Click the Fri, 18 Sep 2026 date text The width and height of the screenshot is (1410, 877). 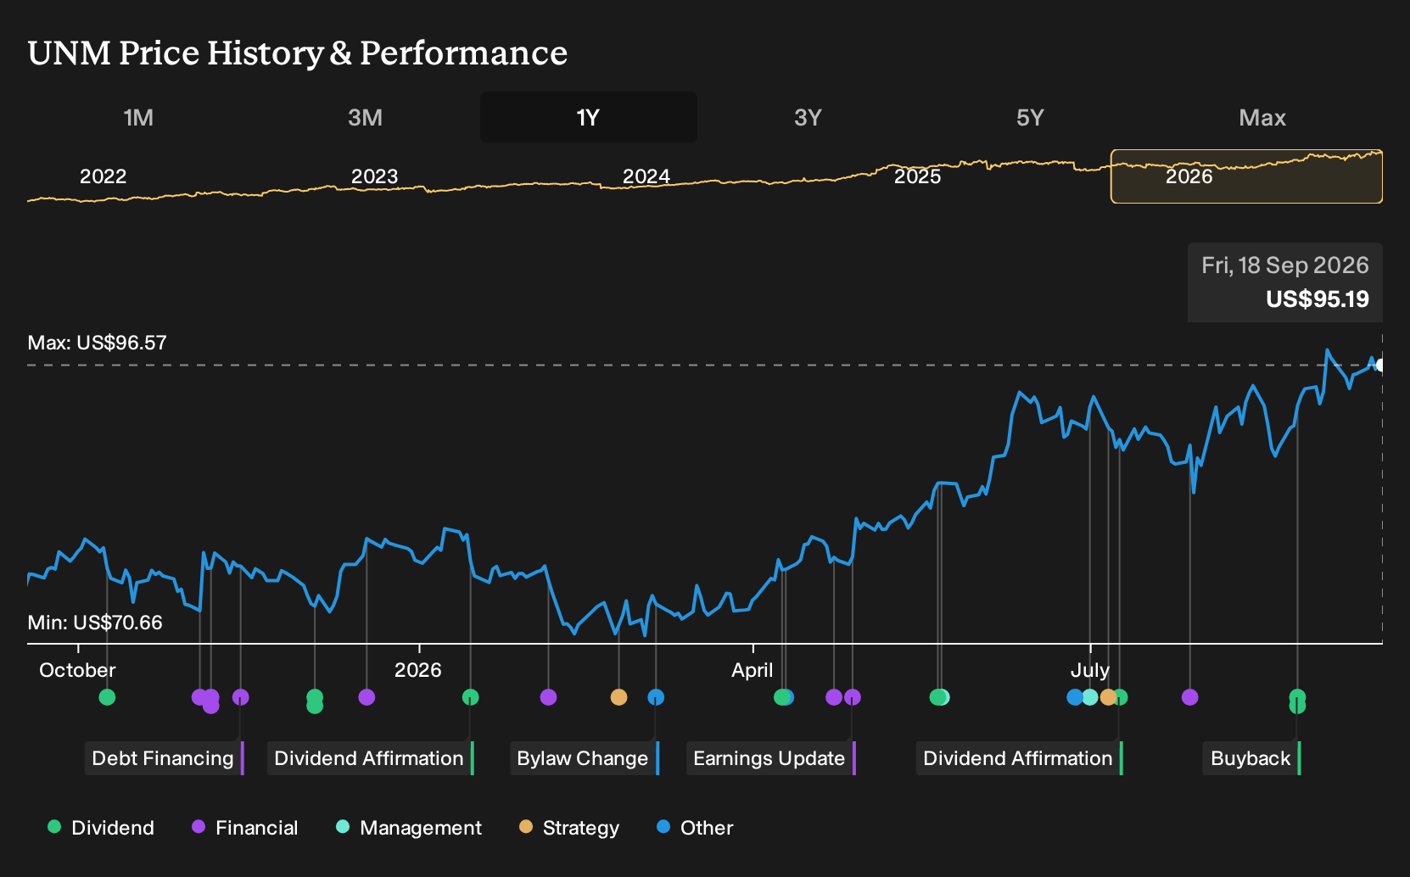tap(1285, 265)
